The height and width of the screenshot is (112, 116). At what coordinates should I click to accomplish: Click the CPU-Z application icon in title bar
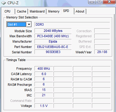(4, 3)
